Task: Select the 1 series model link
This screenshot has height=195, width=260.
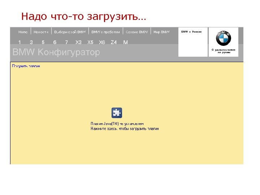Action: 19,42
